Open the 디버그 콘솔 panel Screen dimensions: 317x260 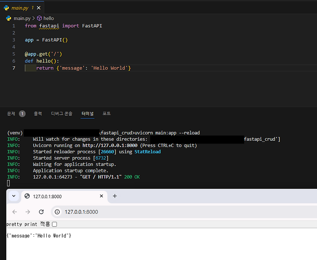61,113
